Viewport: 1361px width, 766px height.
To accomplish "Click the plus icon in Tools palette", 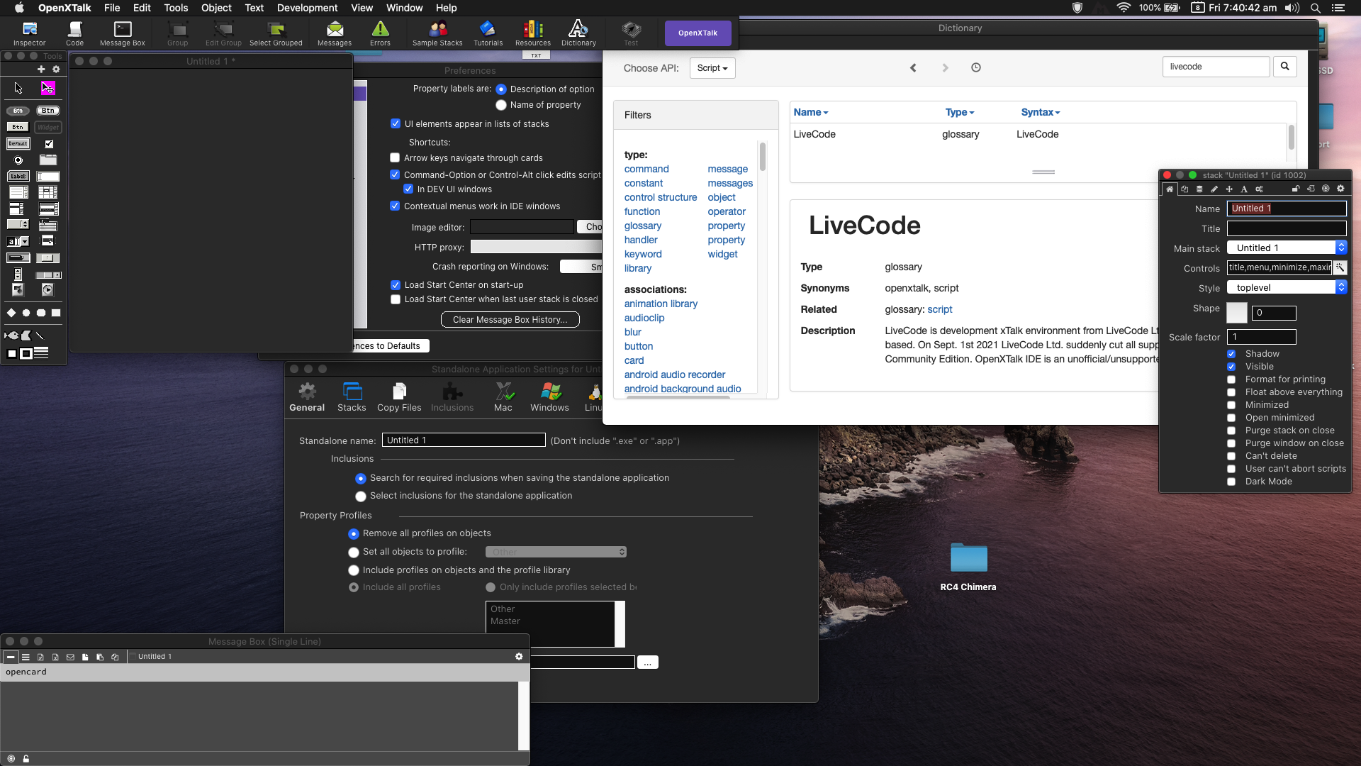I will [41, 70].
